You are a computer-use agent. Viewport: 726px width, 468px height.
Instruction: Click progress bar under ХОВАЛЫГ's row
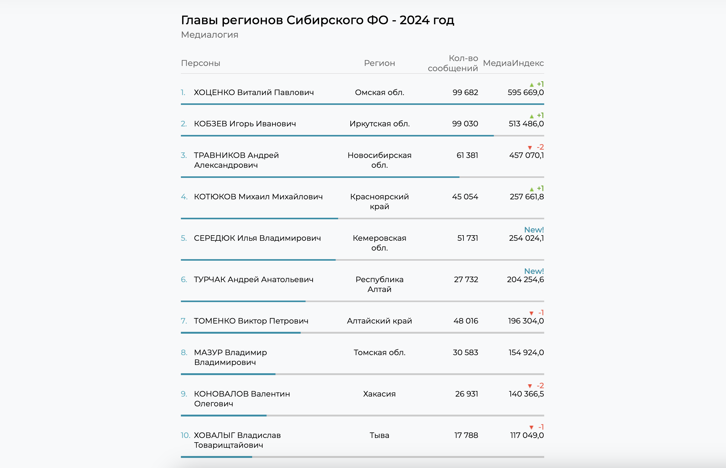(x=217, y=457)
